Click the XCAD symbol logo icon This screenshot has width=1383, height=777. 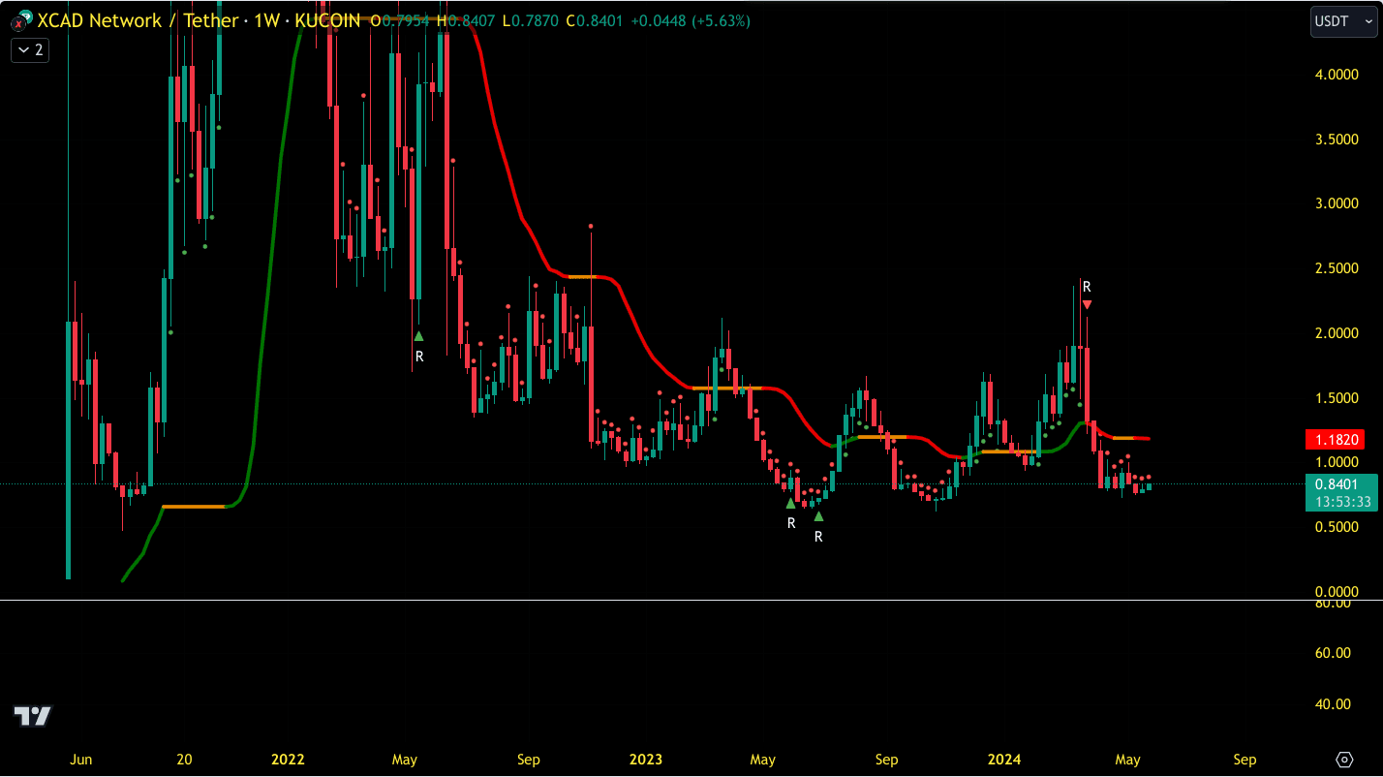pos(20,19)
